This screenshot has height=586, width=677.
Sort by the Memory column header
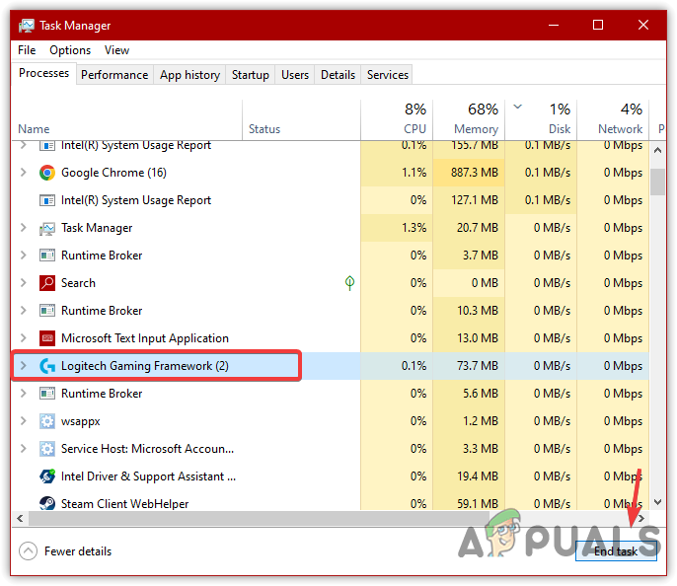(x=469, y=120)
